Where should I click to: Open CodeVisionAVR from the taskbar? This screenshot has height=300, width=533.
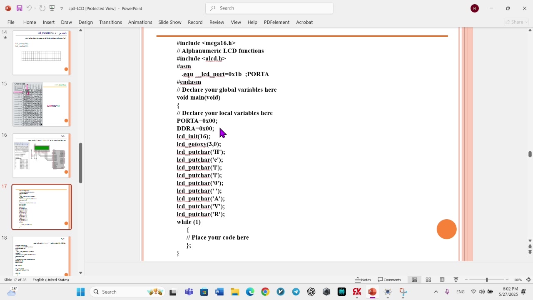coord(357,292)
